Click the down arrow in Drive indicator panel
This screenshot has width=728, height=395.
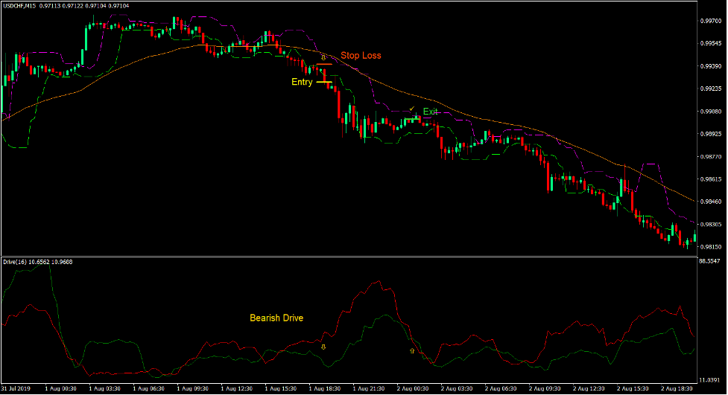click(x=323, y=347)
